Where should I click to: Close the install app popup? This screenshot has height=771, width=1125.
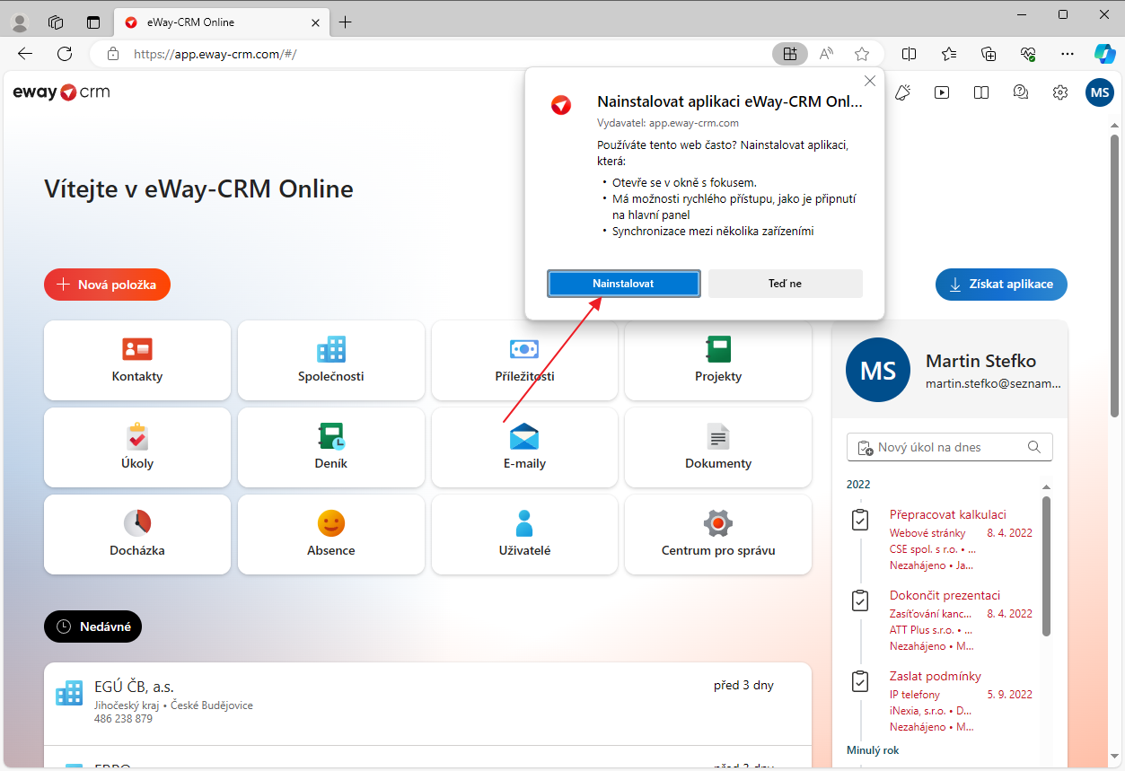coord(869,81)
